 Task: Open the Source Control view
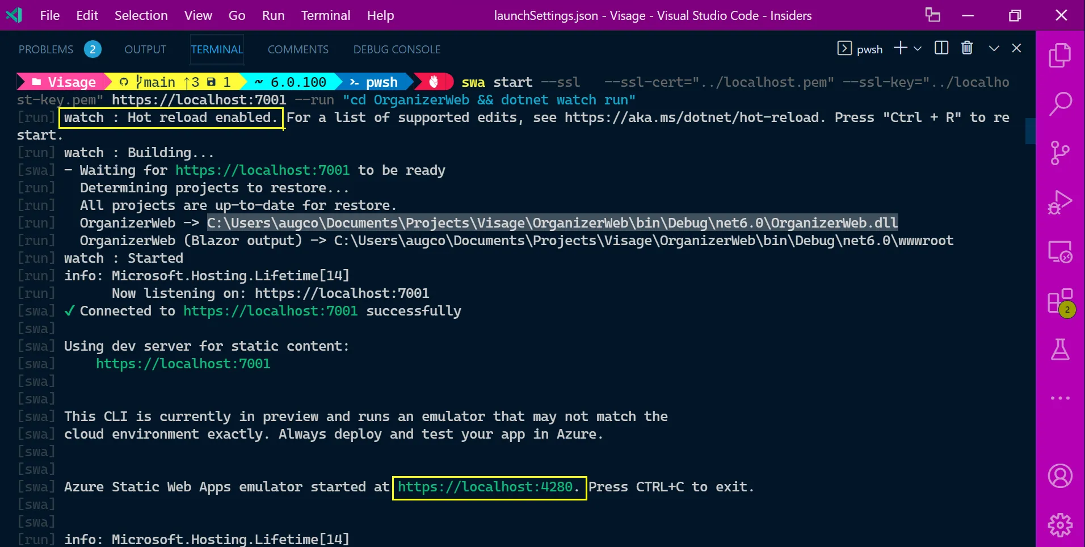coord(1059,153)
